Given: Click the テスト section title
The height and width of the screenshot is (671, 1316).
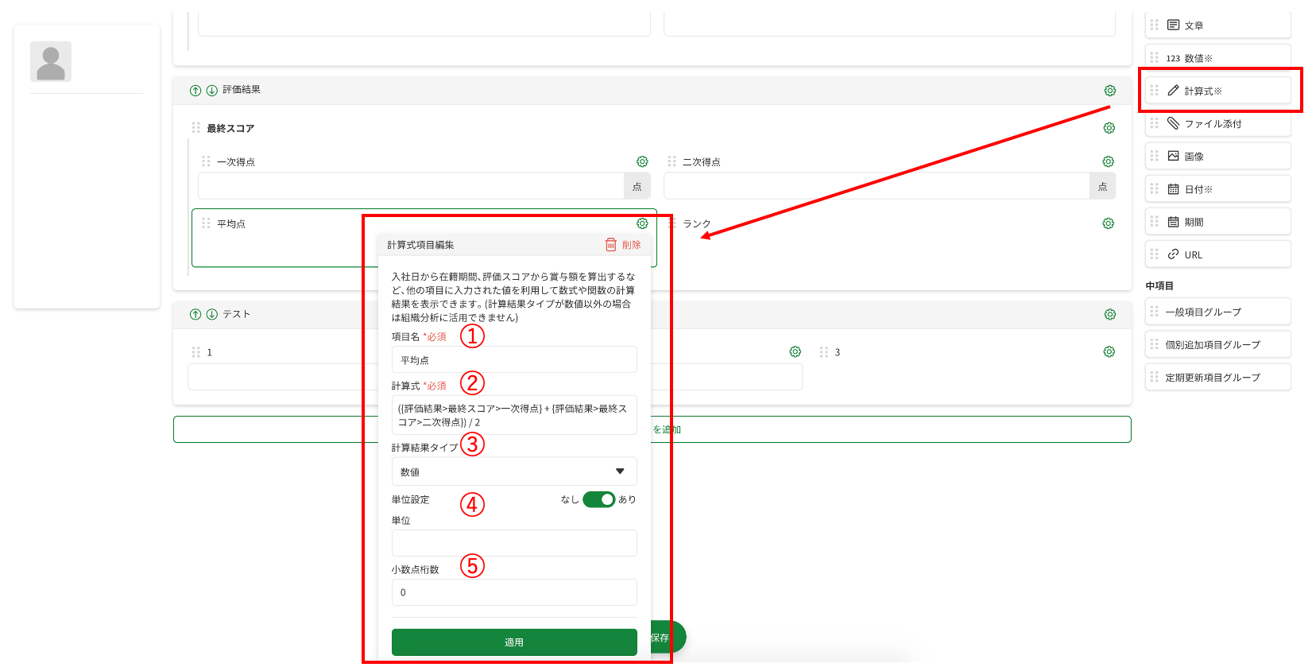Looking at the screenshot, I should [x=237, y=314].
